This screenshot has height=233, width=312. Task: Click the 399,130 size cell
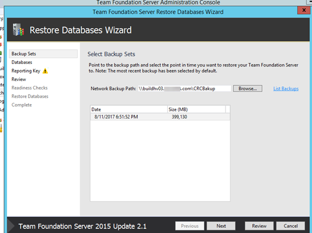click(x=179, y=117)
